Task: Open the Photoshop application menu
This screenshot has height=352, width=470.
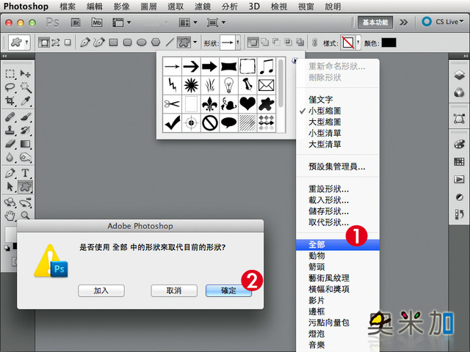Action: 26,7
